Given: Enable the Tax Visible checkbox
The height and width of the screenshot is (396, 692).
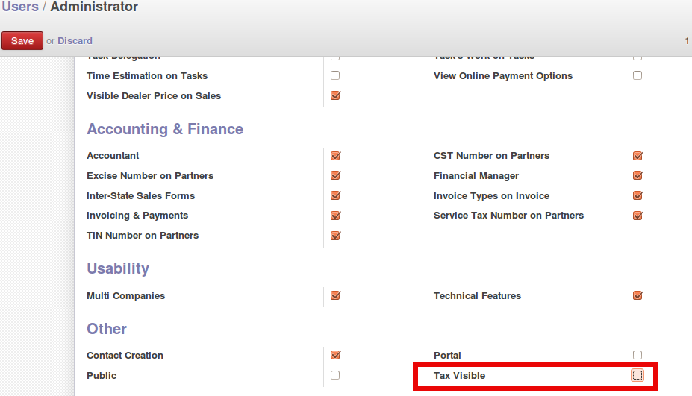Looking at the screenshot, I should pos(638,375).
